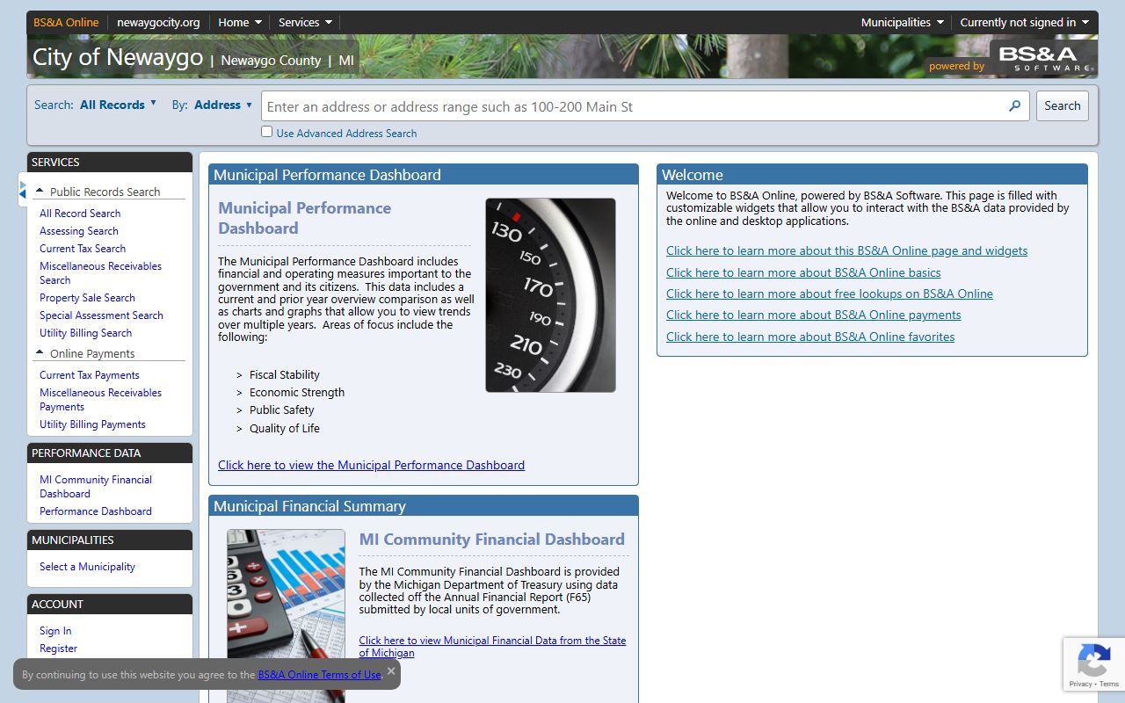
Task: Open Property Sale Search link
Action: click(87, 298)
